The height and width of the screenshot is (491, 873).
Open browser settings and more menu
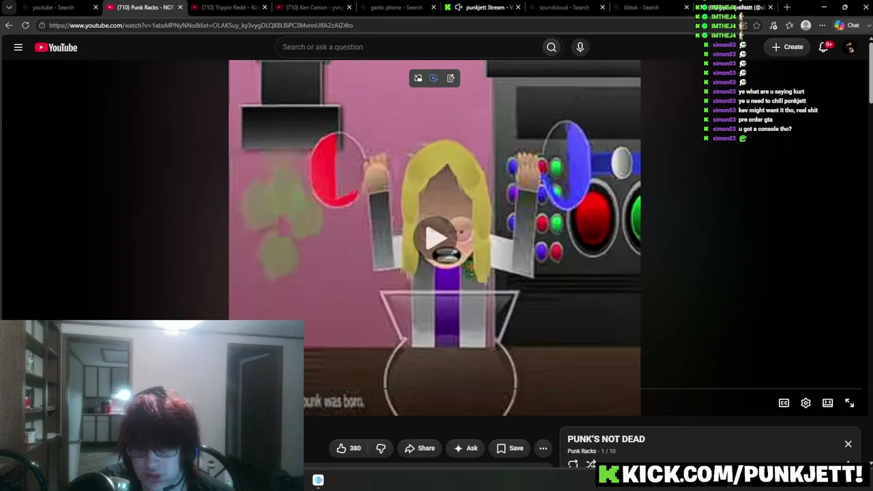point(822,25)
